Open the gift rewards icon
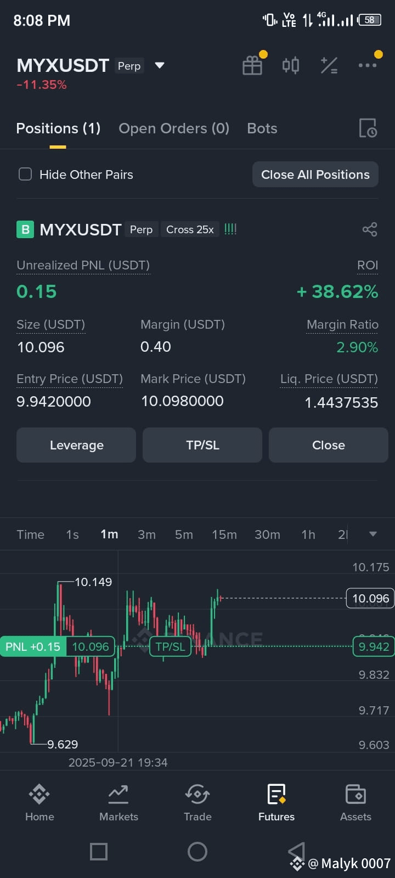395x878 pixels. (252, 65)
